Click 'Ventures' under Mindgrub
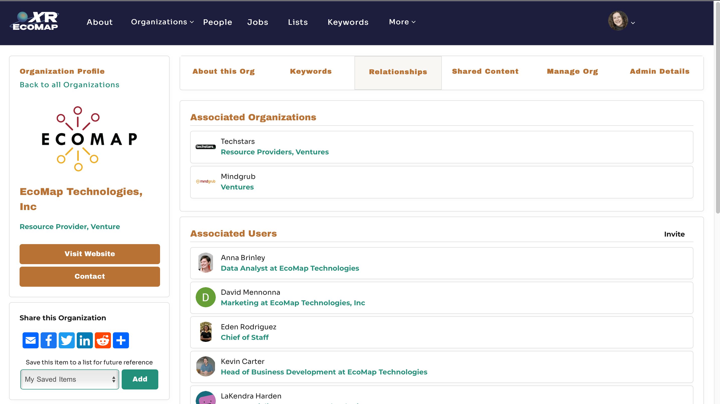The height and width of the screenshot is (404, 720). click(x=237, y=187)
